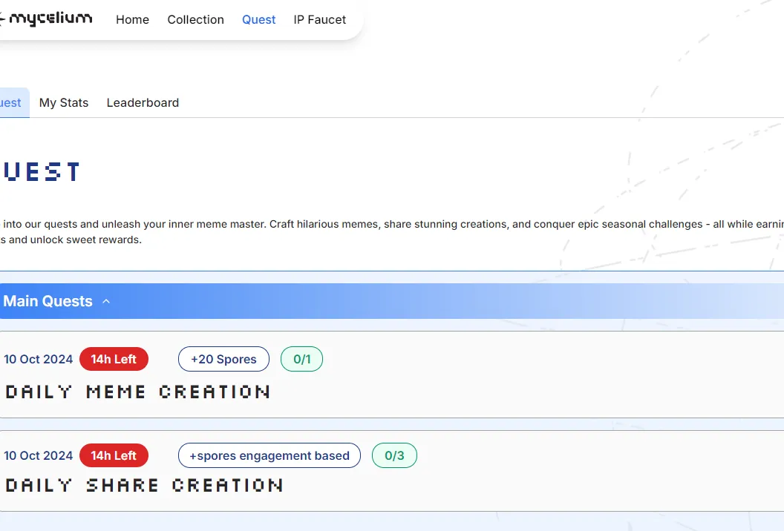Open the Collection page
Screen dimensions: 784x531
(195, 20)
